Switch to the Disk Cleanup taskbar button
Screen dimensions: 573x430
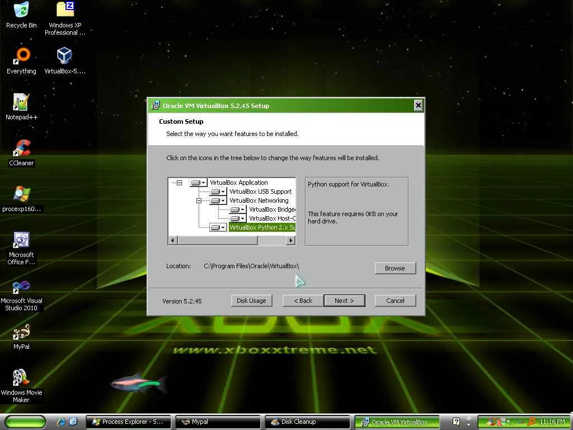tap(307, 422)
